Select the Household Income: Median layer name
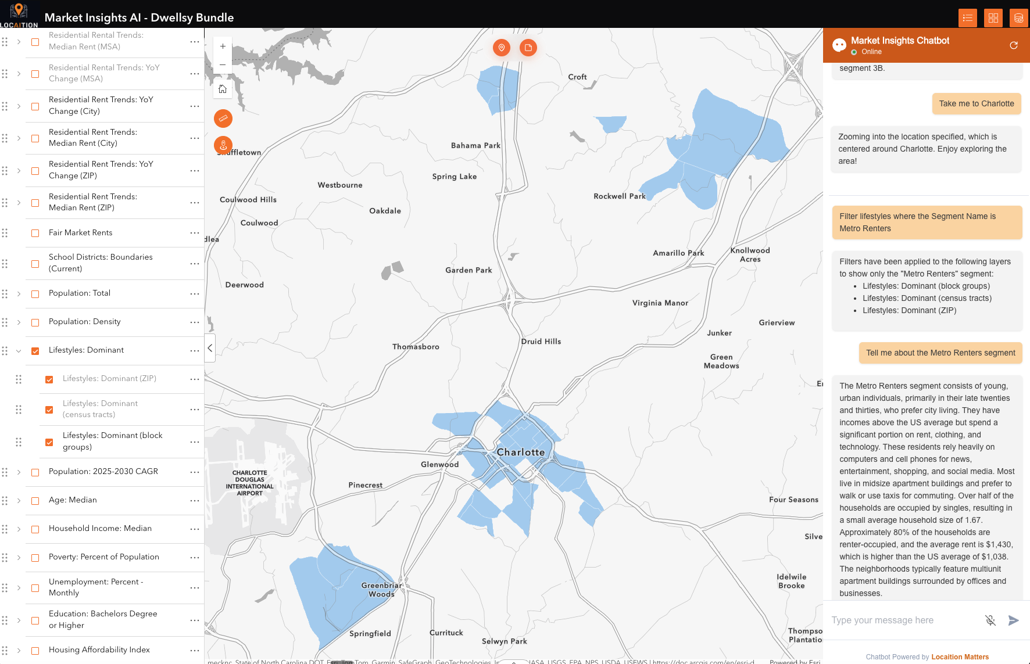Screen dimensions: 1030x664 pos(100,528)
